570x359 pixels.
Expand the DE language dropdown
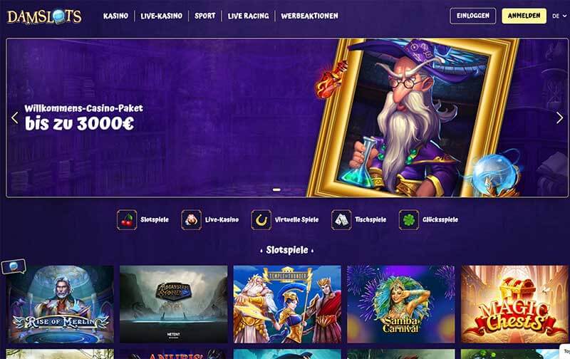pyautogui.click(x=559, y=16)
